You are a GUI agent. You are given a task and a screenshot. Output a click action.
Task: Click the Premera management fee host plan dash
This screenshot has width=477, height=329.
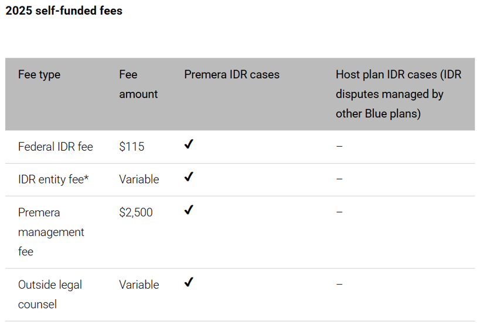pyautogui.click(x=339, y=212)
